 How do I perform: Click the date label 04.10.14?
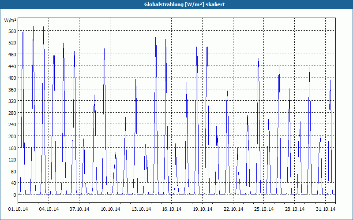(x=49, y=209)
